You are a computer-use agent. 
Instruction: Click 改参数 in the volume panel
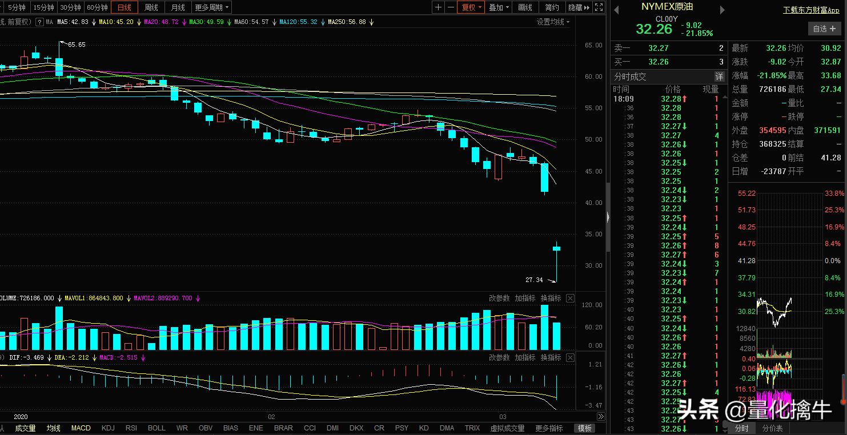pyautogui.click(x=499, y=298)
